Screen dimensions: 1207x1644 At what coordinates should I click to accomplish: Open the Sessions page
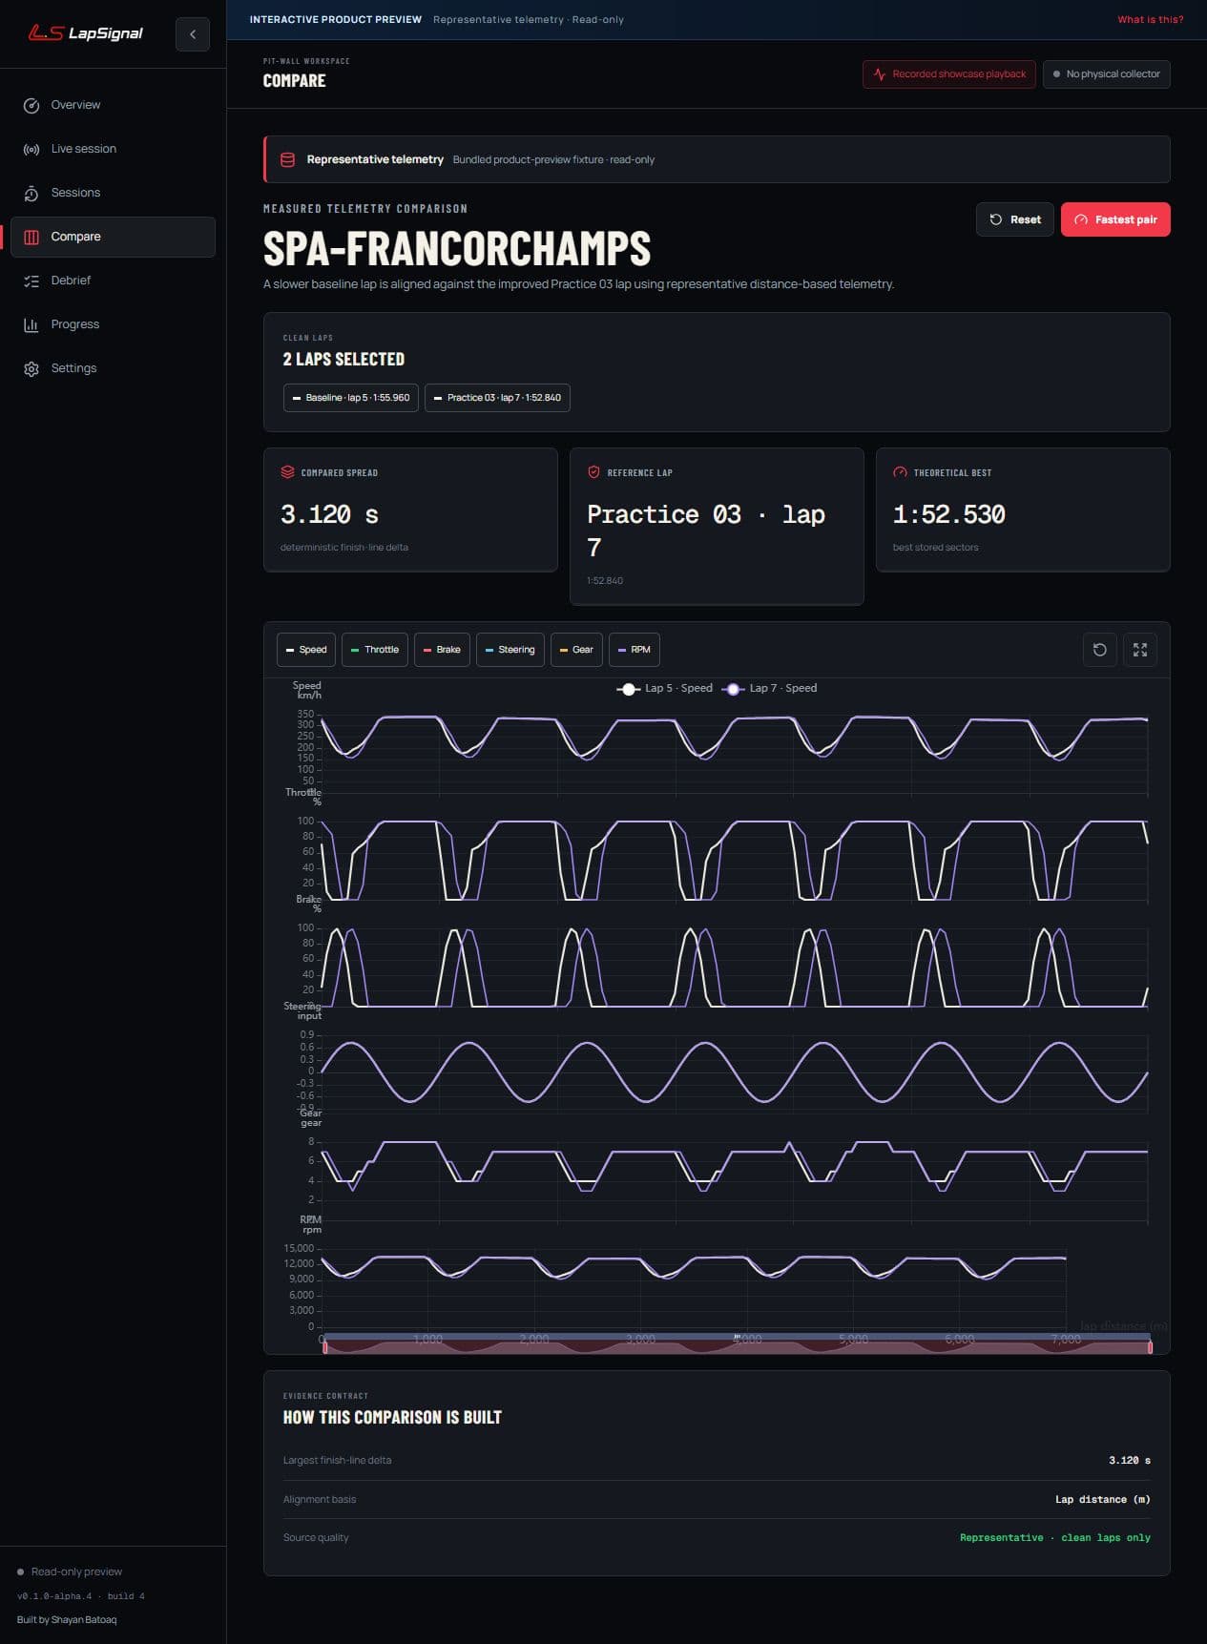click(x=113, y=193)
